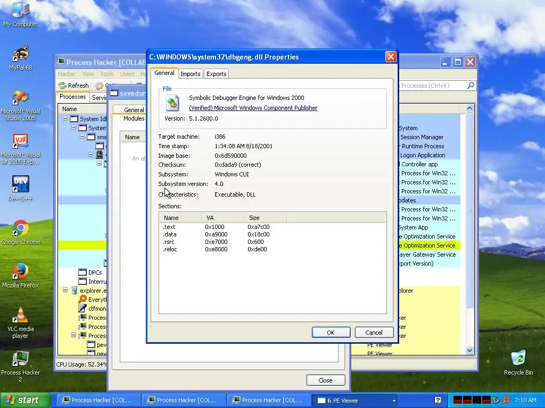Image resolution: width=545 pixels, height=408 pixels.
Task: Click the explorer.exe process icon in tree
Action: (x=74, y=291)
